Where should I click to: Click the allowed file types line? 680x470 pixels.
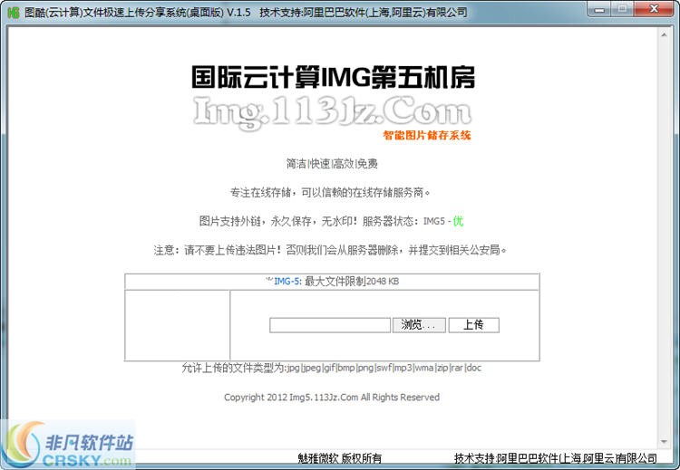coord(331,368)
